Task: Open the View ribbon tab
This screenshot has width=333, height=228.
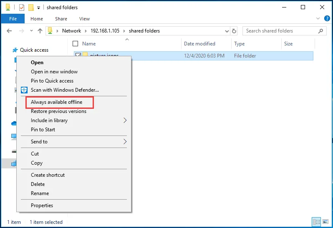Action: (x=84, y=19)
